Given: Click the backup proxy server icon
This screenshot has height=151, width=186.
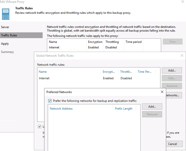Looking at the screenshot, I should (6, 14).
